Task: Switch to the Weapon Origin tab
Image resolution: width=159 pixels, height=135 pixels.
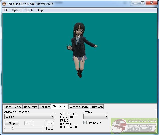Action: pos(79,107)
